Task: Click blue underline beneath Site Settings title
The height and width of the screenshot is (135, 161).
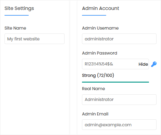Action: (17, 15)
